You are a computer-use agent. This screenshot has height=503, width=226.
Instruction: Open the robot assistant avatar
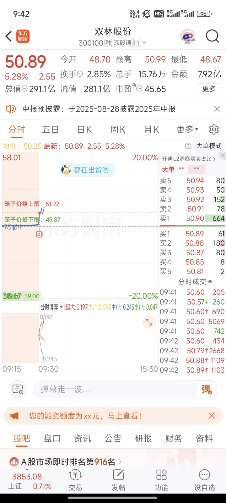(x=188, y=36)
